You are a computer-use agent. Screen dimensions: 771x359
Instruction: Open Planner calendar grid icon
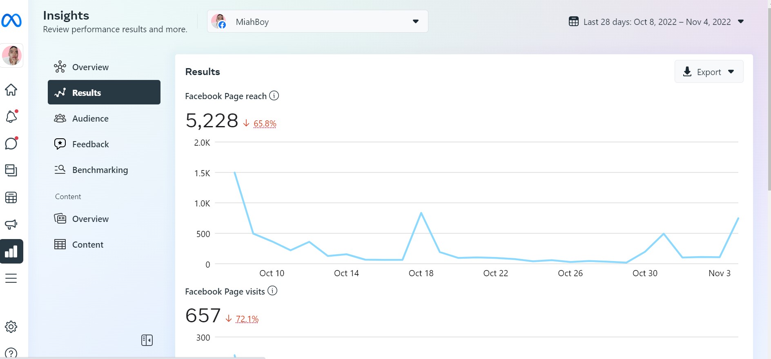[11, 197]
